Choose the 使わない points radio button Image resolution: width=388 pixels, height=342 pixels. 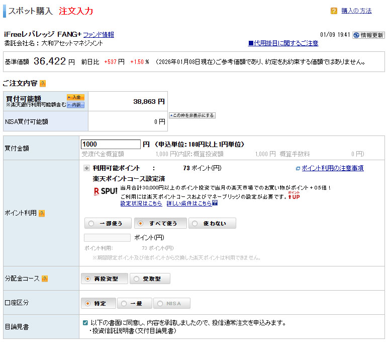point(212,223)
